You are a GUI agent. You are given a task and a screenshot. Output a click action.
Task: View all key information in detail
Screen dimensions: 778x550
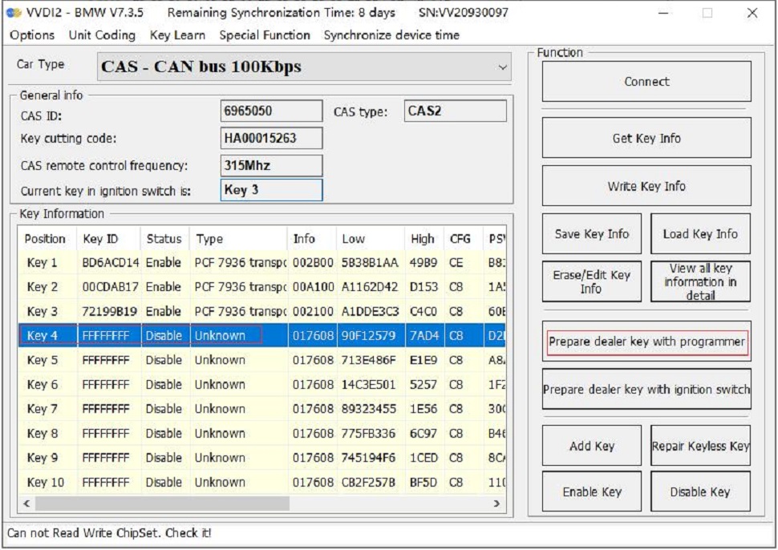pyautogui.click(x=701, y=281)
